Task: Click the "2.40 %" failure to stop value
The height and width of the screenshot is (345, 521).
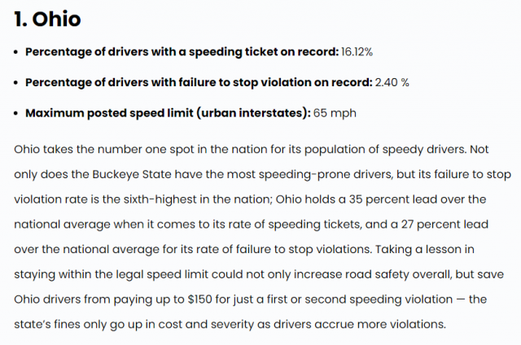Action: (x=392, y=82)
